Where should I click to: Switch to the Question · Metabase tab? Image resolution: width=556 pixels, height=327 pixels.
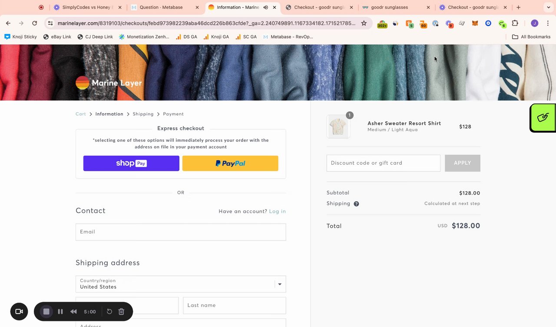click(161, 7)
